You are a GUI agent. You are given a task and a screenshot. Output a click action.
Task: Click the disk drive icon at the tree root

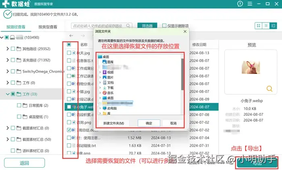(12, 37)
